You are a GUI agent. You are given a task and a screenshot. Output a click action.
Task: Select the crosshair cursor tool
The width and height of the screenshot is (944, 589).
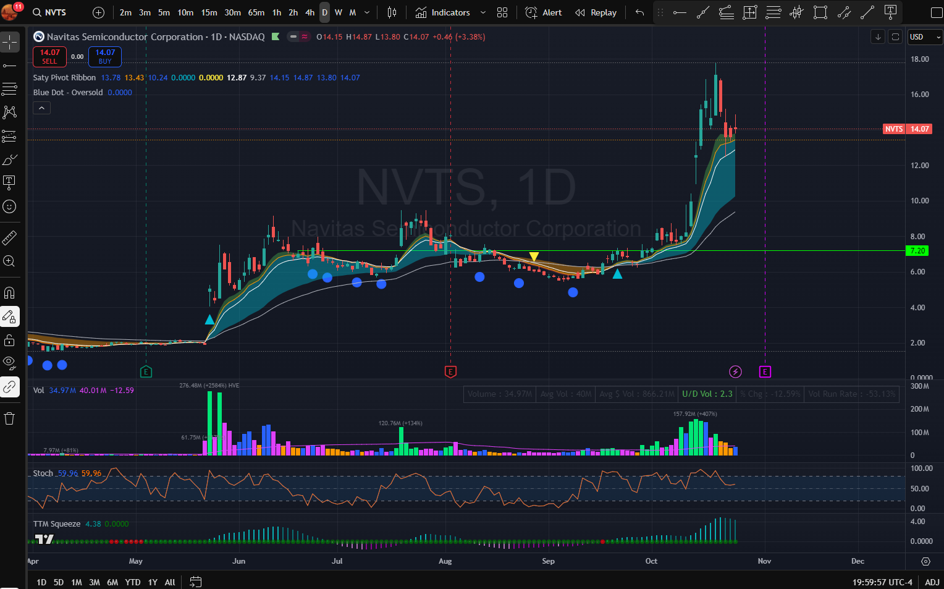[x=9, y=42]
